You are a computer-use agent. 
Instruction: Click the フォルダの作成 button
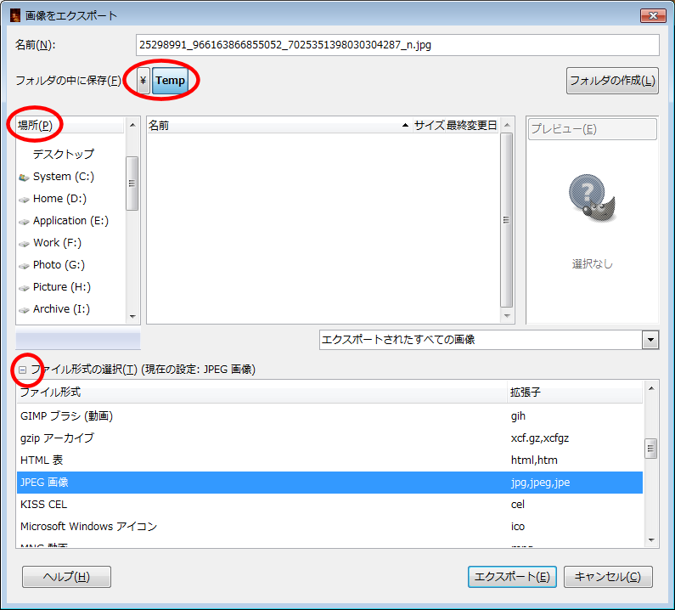(612, 81)
